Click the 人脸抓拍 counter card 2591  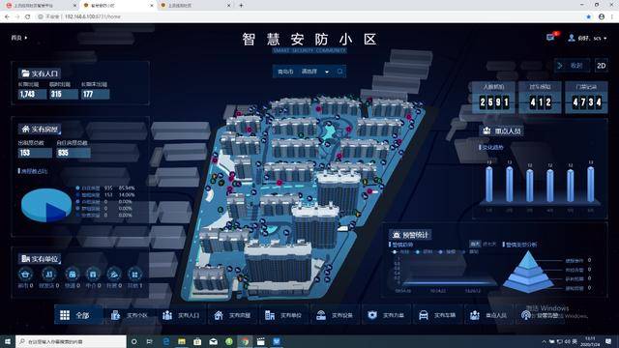pyautogui.click(x=494, y=99)
